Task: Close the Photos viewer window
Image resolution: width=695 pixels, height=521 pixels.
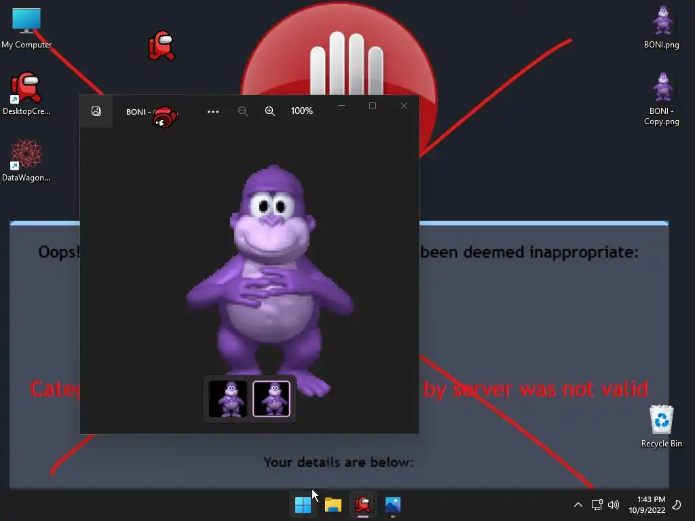Action: pyautogui.click(x=404, y=106)
